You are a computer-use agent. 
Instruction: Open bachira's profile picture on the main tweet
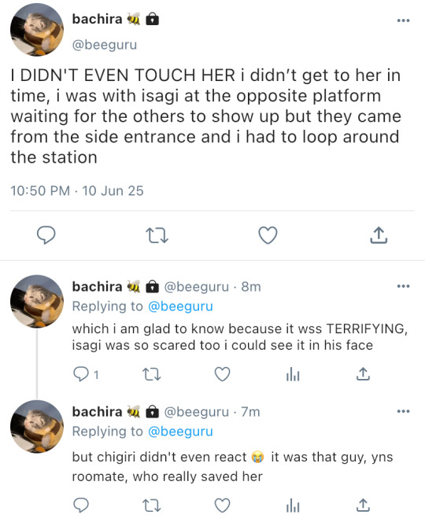[37, 30]
